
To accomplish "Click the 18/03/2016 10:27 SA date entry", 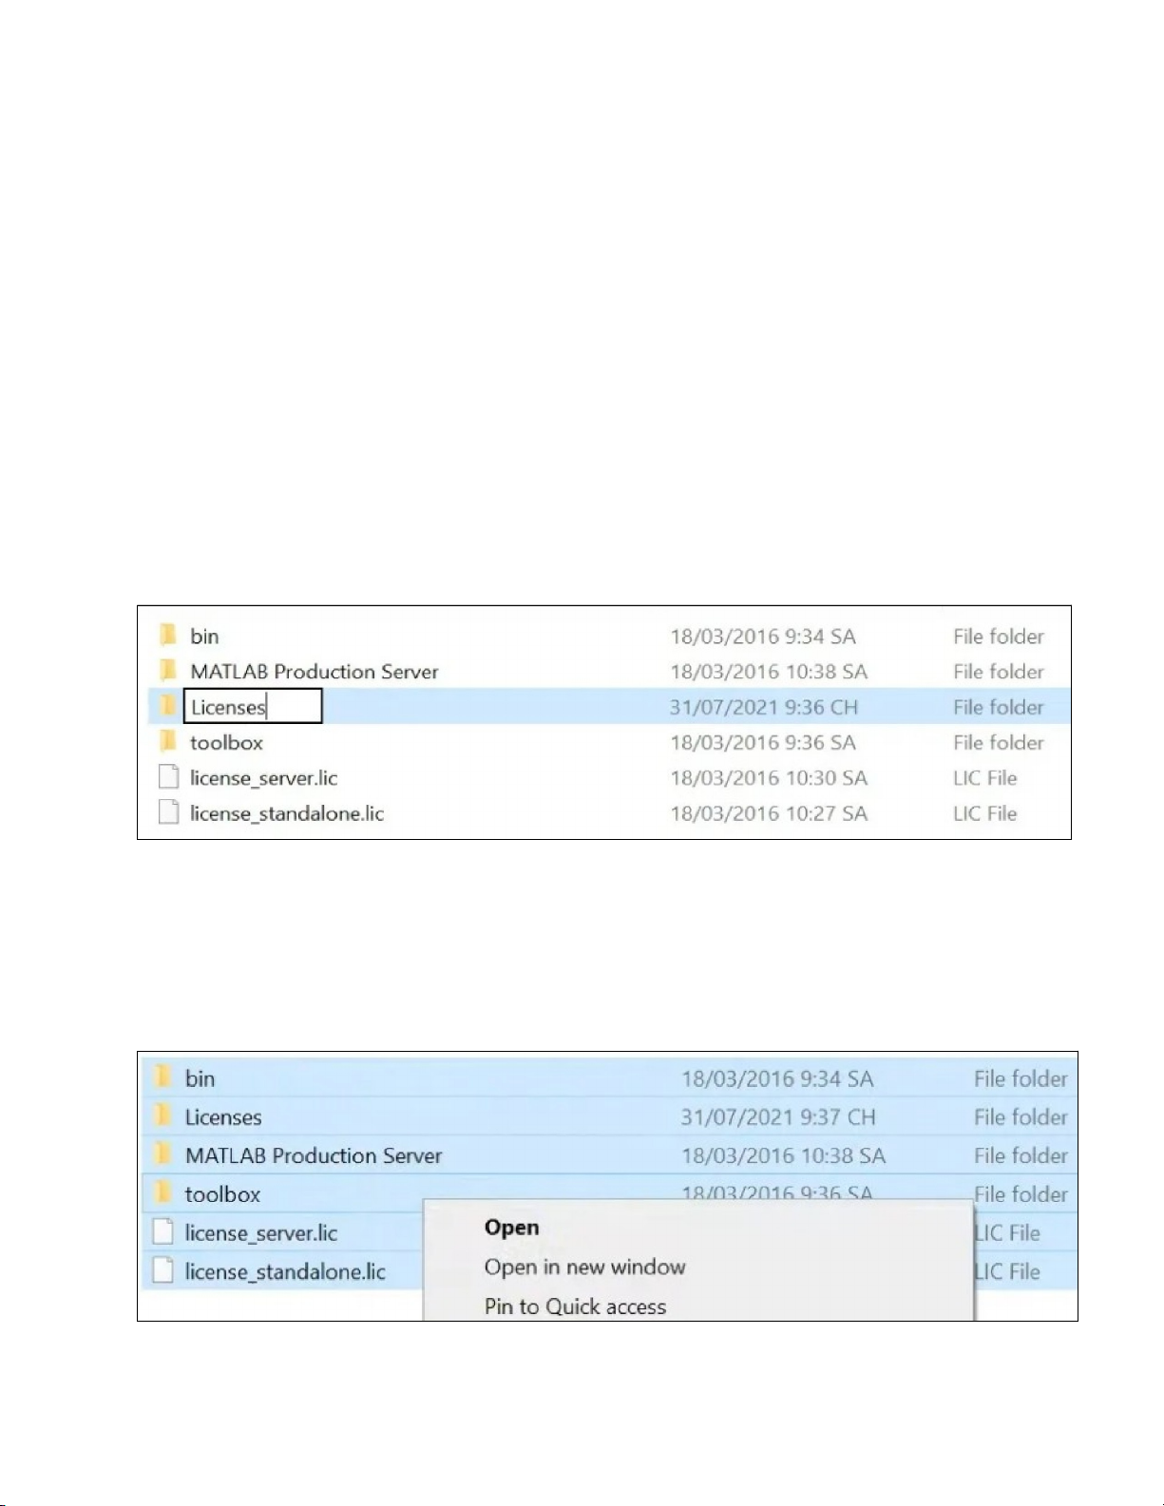I will [768, 813].
